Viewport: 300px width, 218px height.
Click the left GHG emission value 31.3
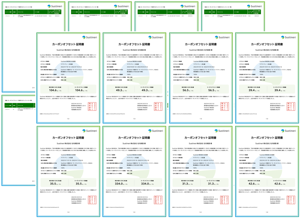(x=185, y=184)
